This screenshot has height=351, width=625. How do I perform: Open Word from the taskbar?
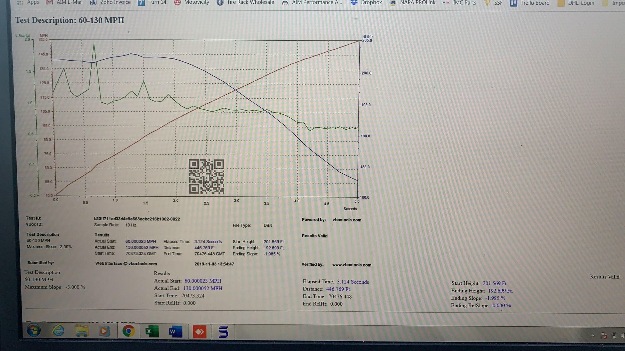click(175, 331)
